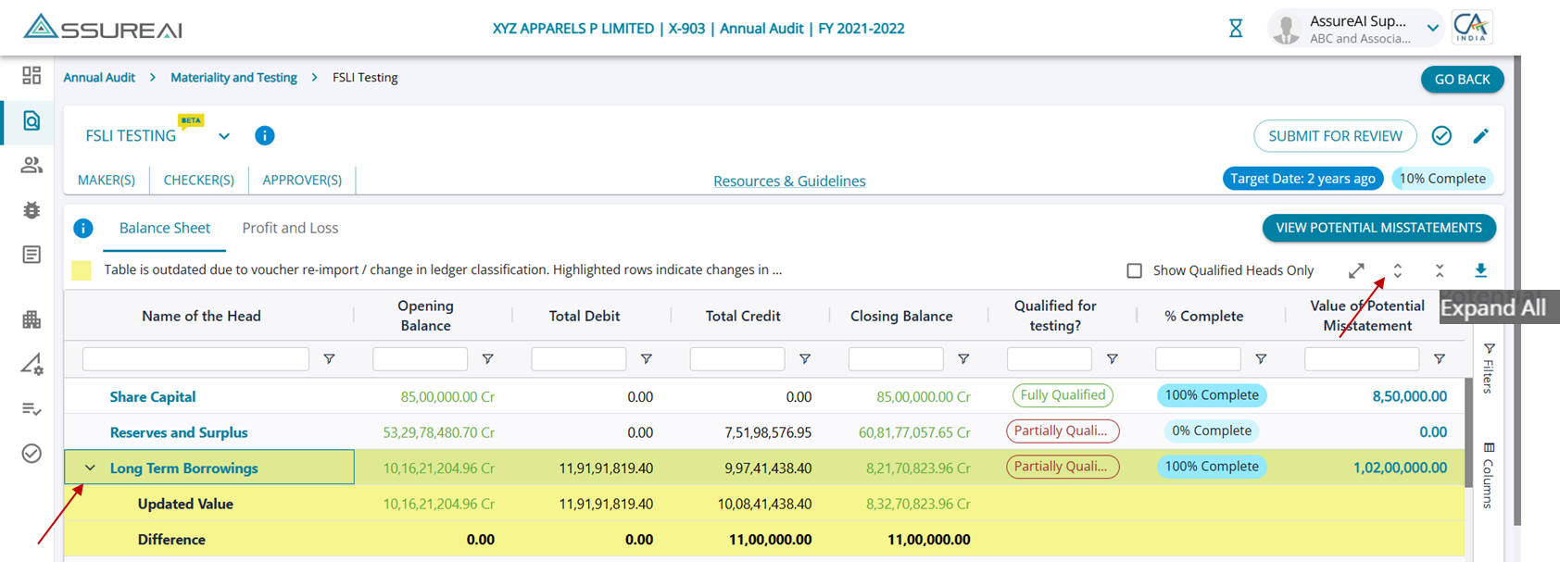Screen dimensions: 1560x562
Task: Collapse the Long Term Borrowings row
Action: coord(90,468)
